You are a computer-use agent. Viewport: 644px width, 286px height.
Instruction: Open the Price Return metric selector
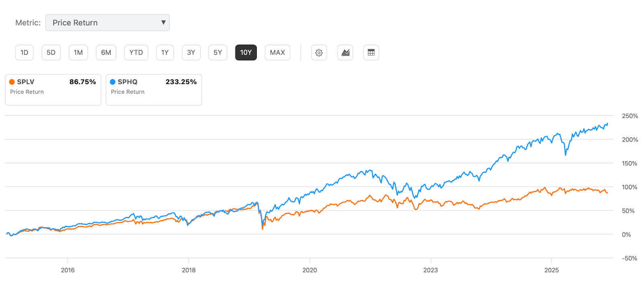[107, 22]
